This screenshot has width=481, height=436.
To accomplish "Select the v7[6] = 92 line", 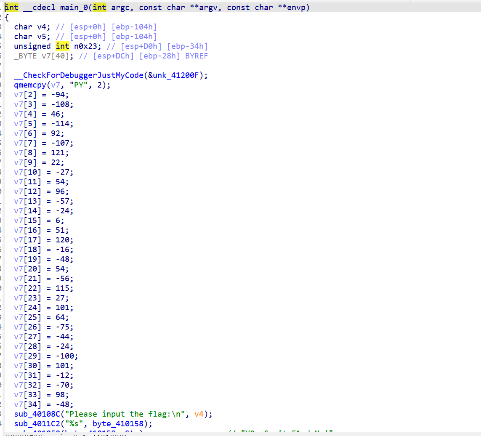I will click(39, 133).
